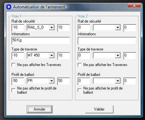Click the empty Voie 2 Informations field
The image size is (145, 120).
pos(107,41)
